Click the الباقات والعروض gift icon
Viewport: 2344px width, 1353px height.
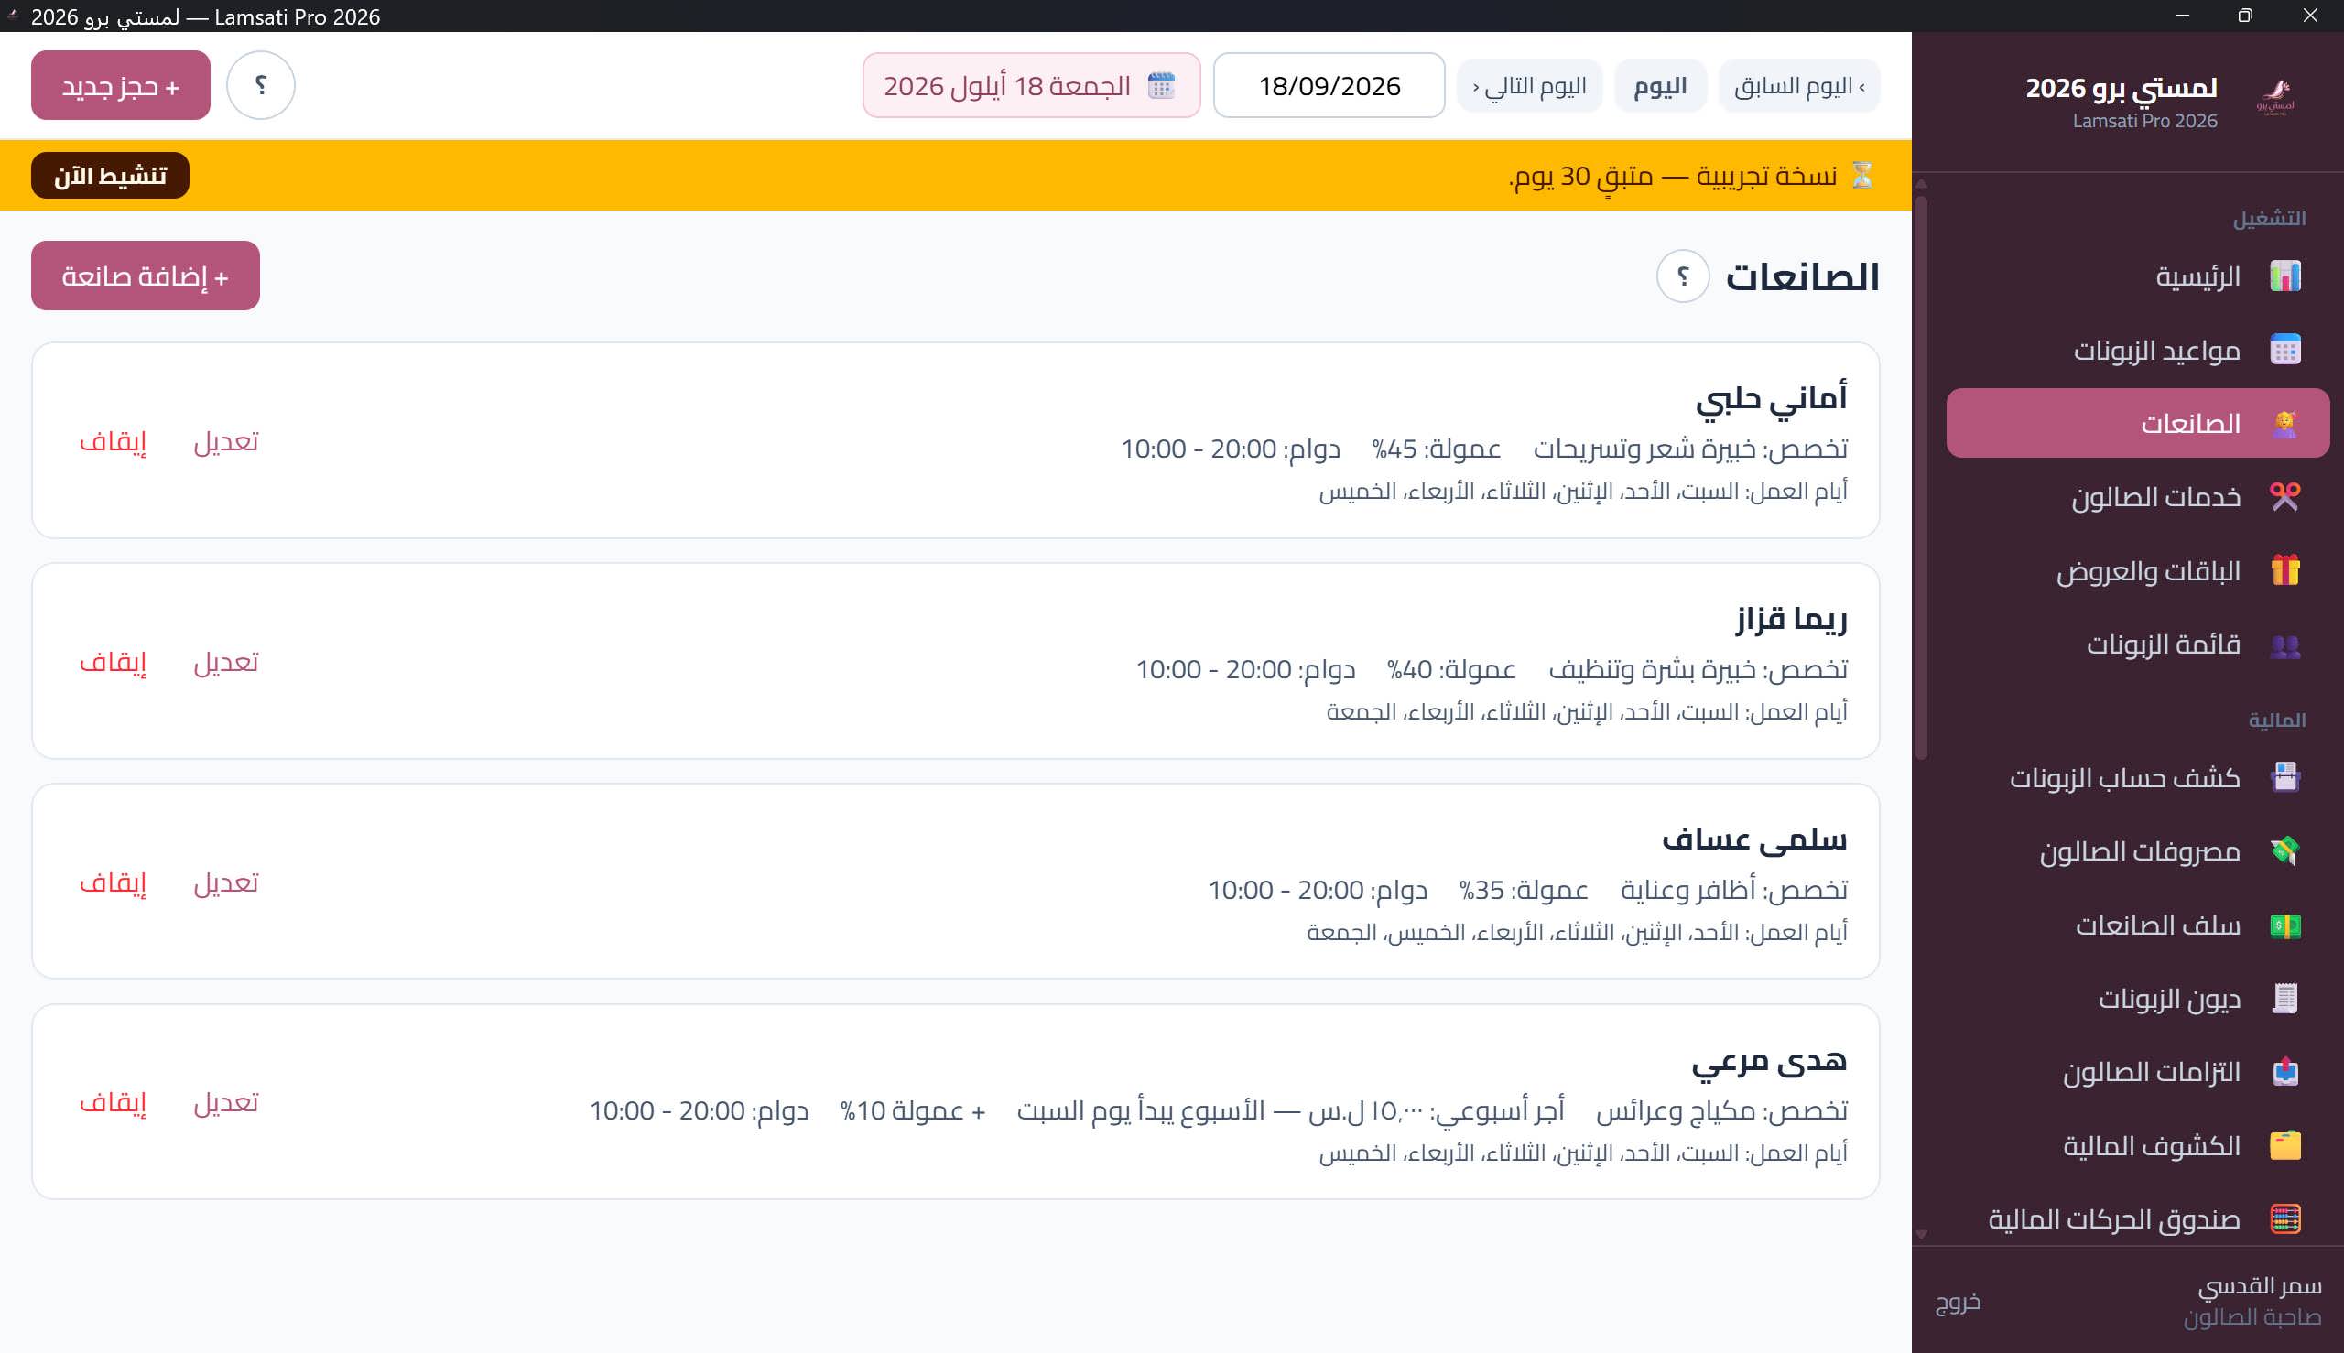[2284, 570]
